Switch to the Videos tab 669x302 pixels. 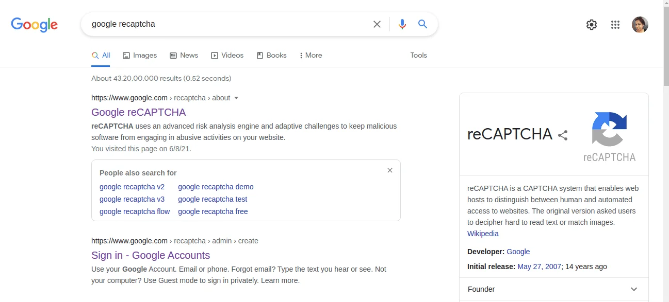coord(227,55)
